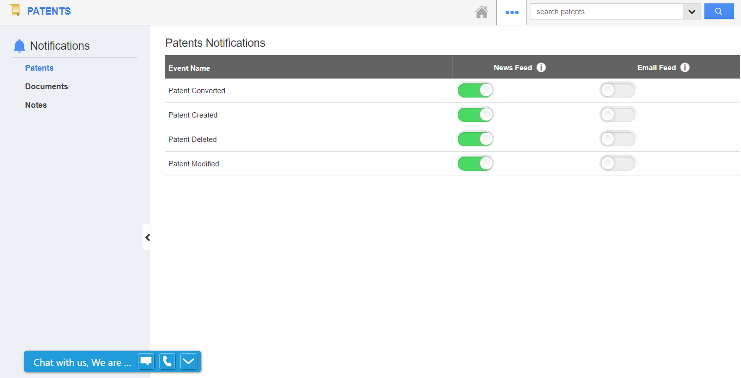Click the Patents scroll logo icon

(15, 10)
